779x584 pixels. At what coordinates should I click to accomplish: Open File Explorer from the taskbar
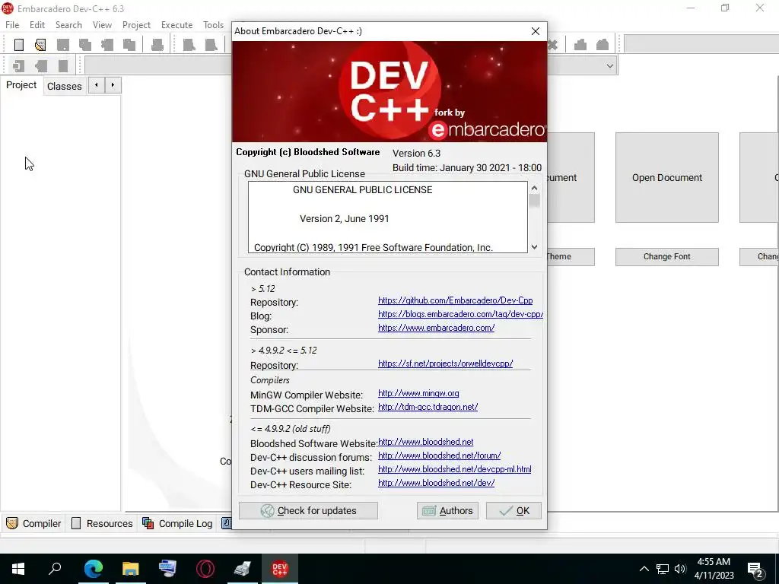(131, 569)
